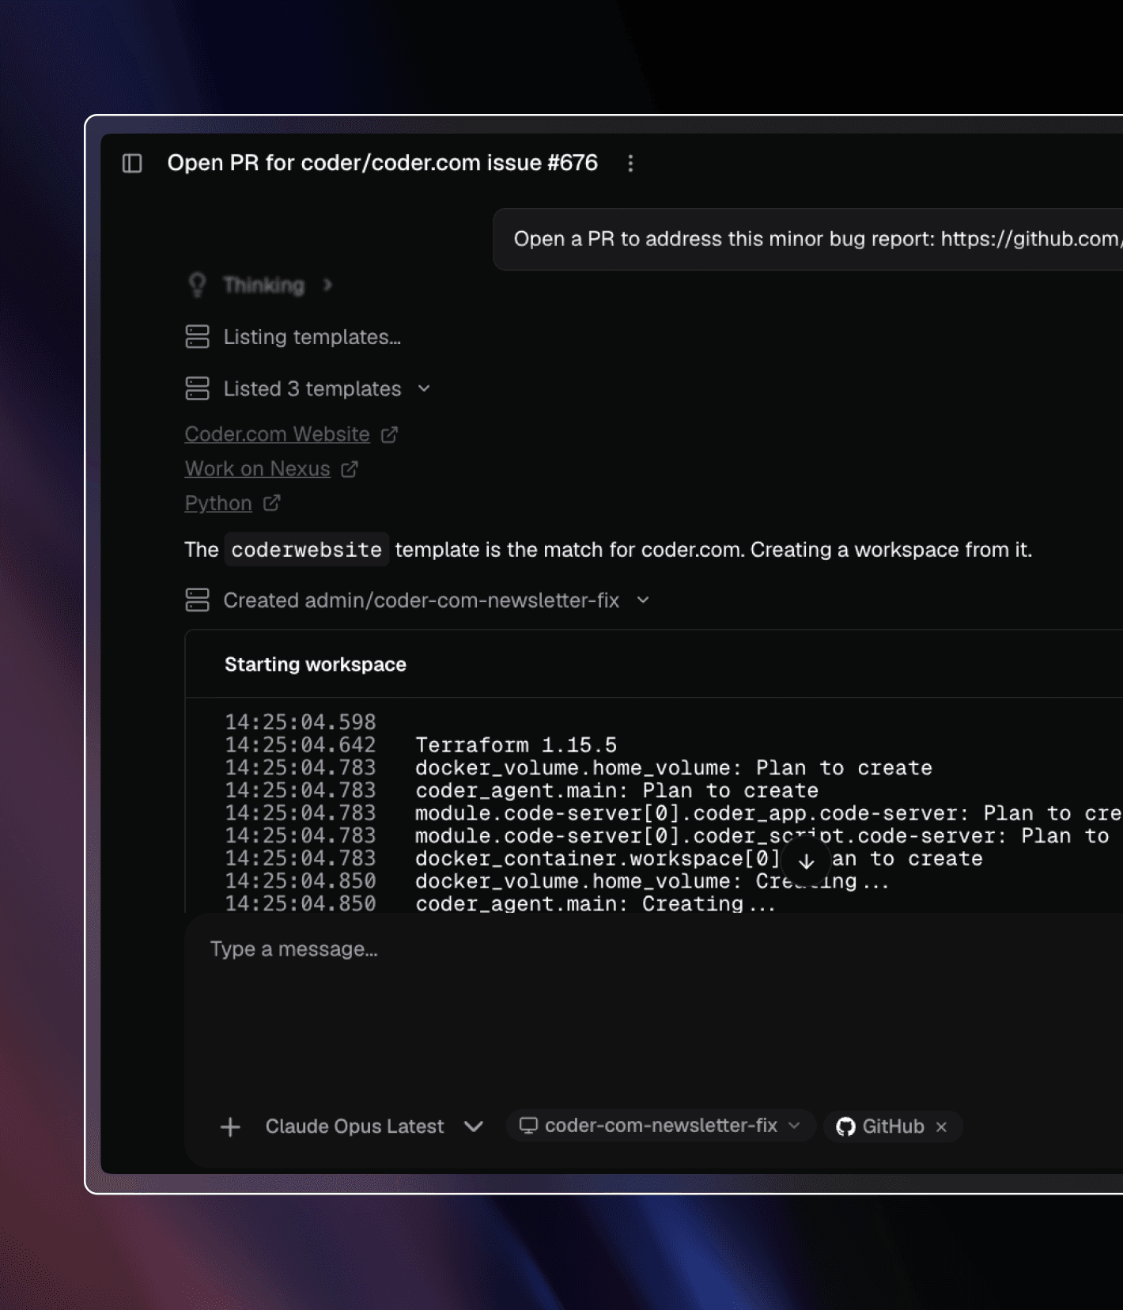Add an attachment with the plus icon

pos(230,1126)
